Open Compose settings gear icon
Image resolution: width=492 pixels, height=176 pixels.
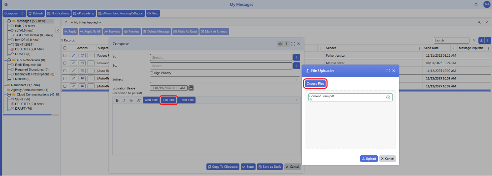[x=280, y=44]
